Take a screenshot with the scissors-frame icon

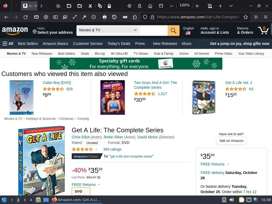click(x=65, y=17)
